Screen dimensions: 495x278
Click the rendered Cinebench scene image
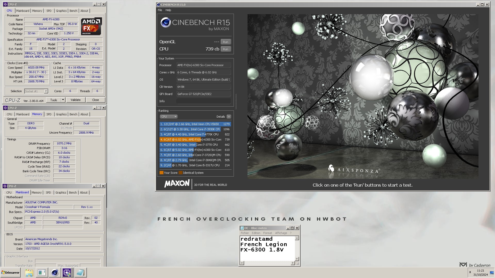tap(363, 96)
